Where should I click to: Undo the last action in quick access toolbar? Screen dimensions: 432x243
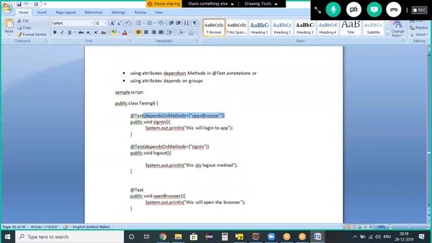(x=26, y=4)
